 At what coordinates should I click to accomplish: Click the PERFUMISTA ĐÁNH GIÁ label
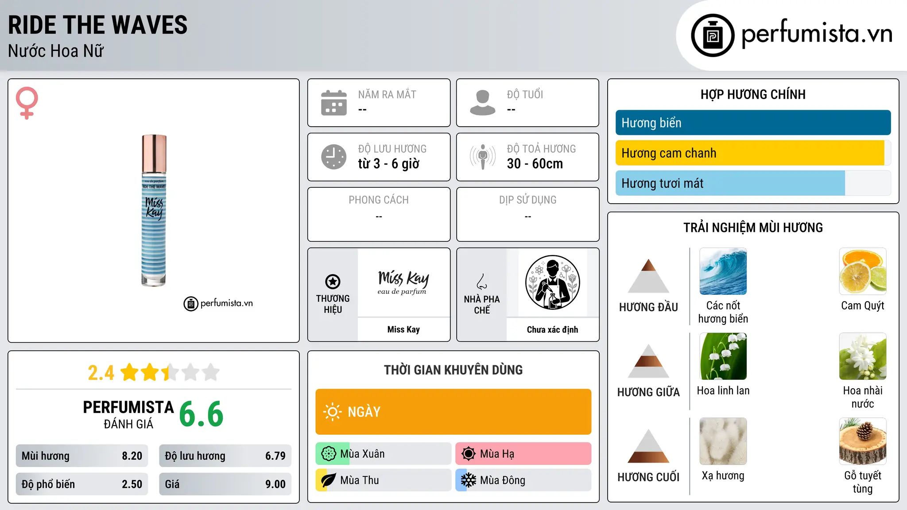click(128, 414)
